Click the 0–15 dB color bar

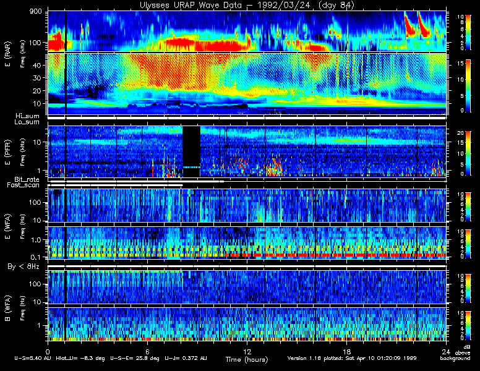468,86
